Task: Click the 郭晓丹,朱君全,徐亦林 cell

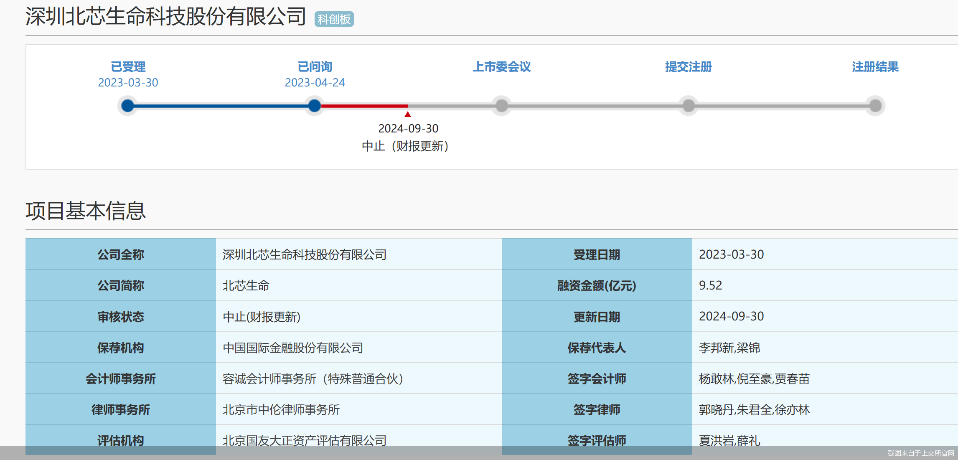Action: coord(825,409)
